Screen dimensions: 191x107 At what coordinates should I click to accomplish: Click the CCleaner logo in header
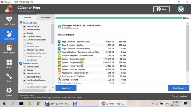pos(9,9)
